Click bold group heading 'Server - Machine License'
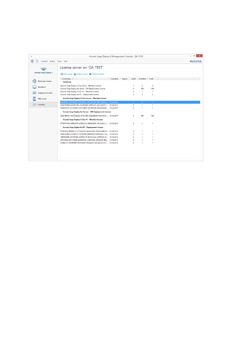Image resolution: width=241 pixels, height=341 pixels. pyautogui.click(x=85, y=98)
